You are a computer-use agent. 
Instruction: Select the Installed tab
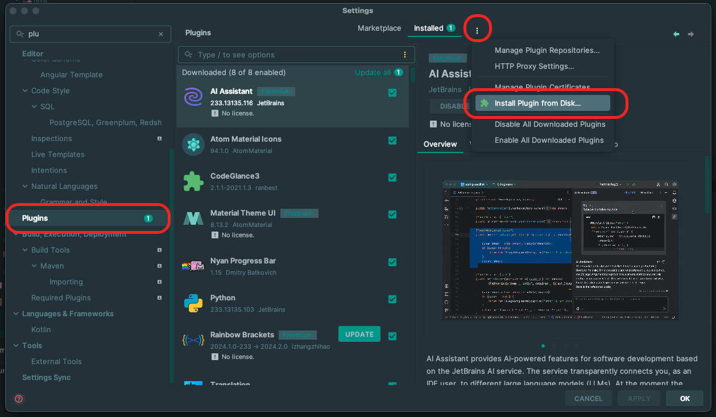434,28
